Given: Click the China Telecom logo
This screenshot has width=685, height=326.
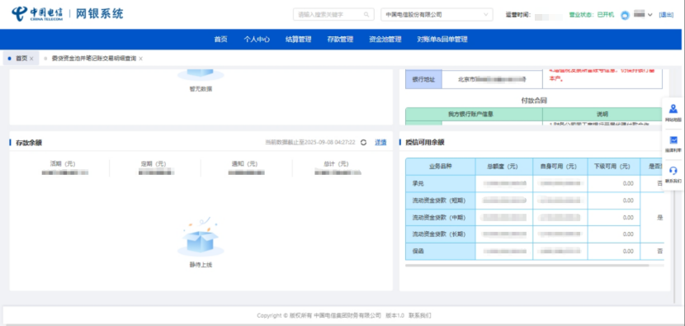Looking at the screenshot, I should click(x=37, y=14).
